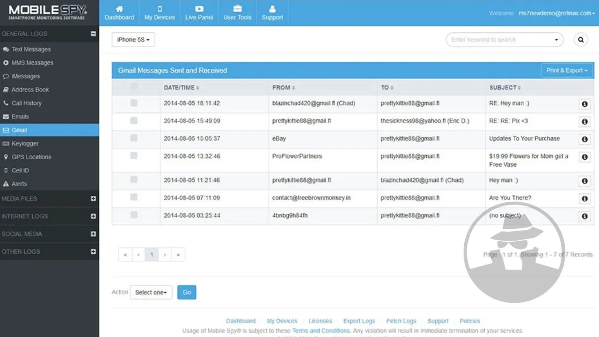
Task: Check row dated 2014-08-05 11:21:46
Action: click(134, 180)
